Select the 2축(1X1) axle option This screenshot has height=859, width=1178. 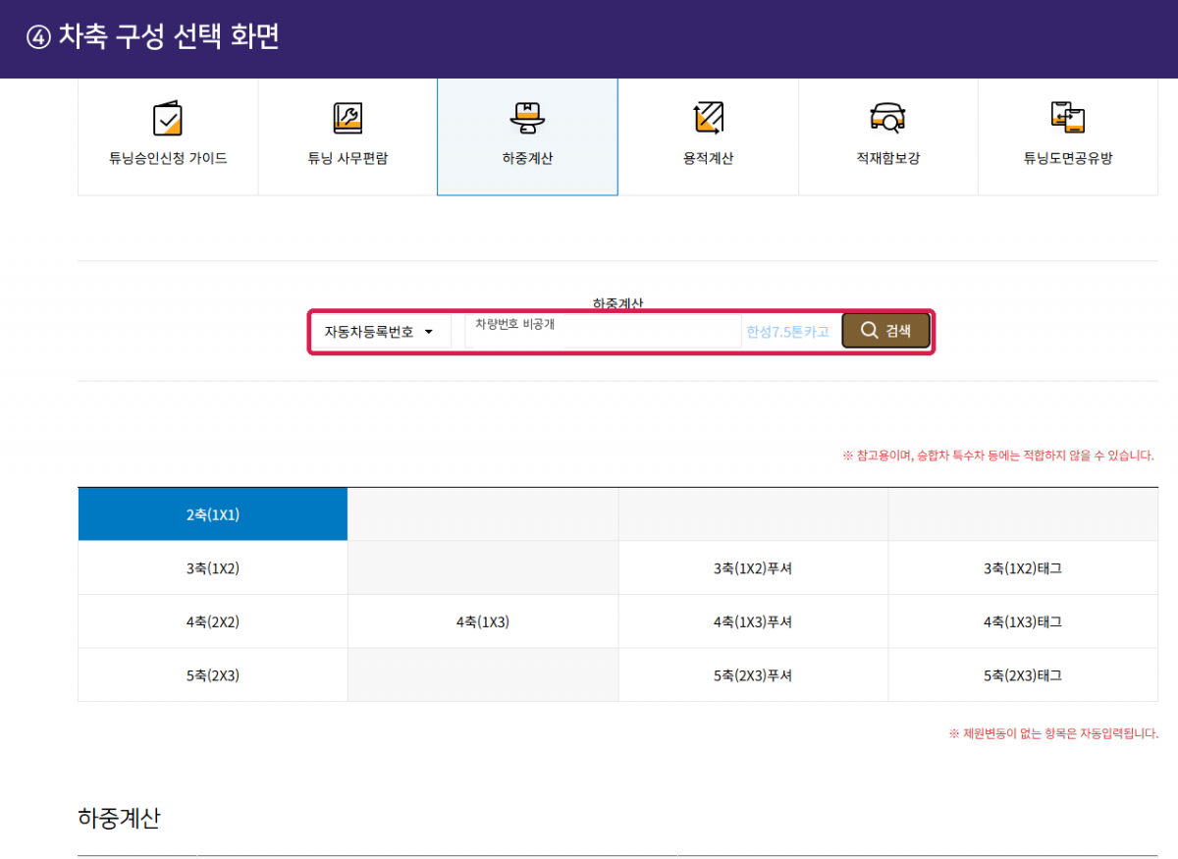pos(213,514)
